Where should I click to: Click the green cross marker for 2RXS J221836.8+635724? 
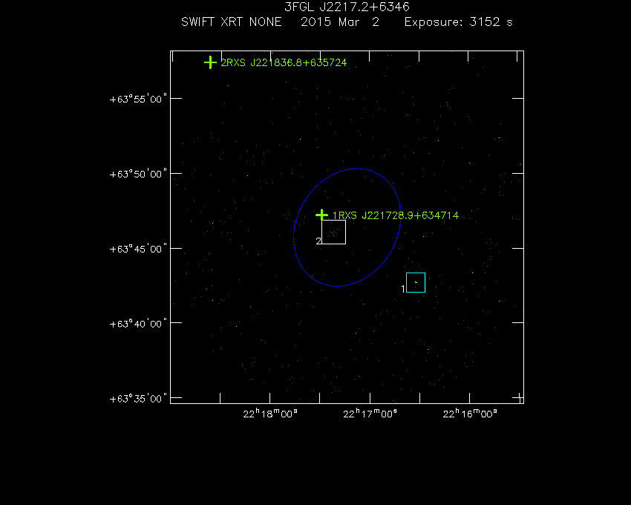pos(210,62)
